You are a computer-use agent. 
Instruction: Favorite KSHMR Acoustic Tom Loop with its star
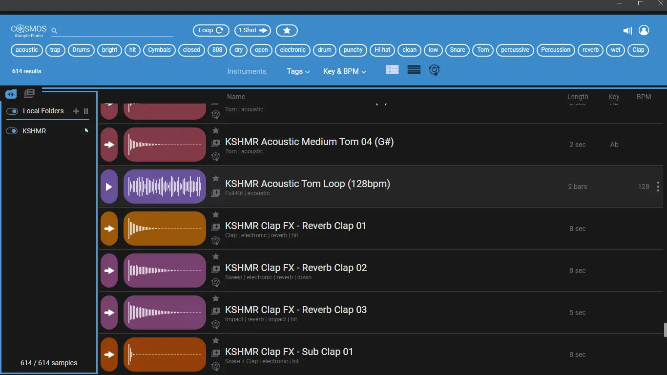(215, 179)
